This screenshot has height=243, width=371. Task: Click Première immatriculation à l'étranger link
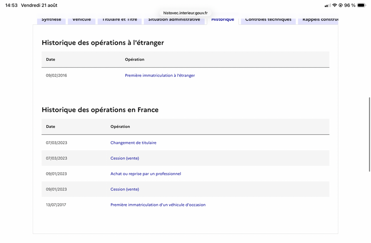(x=160, y=75)
